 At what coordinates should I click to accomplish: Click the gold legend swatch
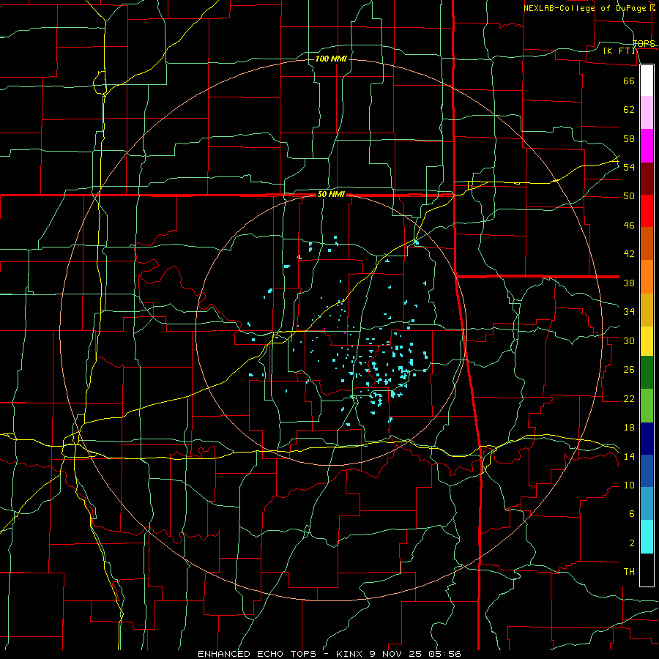[x=647, y=310]
